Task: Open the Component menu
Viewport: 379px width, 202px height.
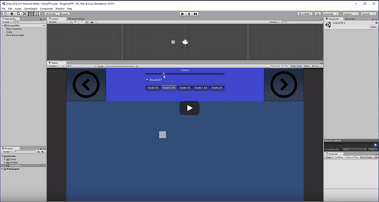Action: [47, 8]
